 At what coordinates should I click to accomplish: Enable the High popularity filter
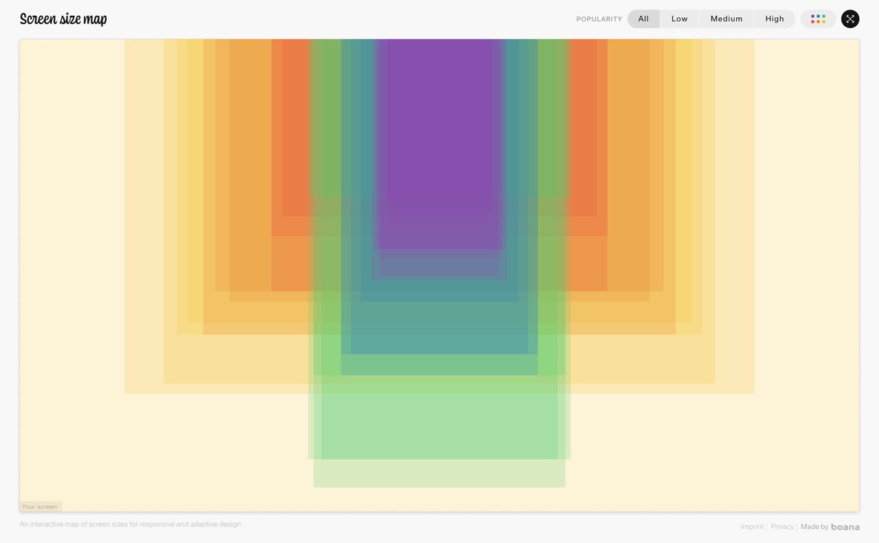774,19
